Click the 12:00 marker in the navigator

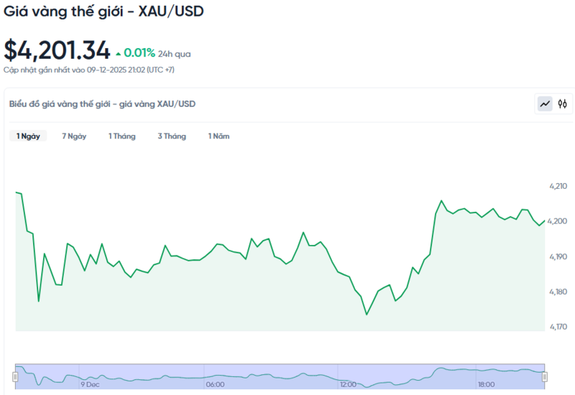(x=349, y=385)
